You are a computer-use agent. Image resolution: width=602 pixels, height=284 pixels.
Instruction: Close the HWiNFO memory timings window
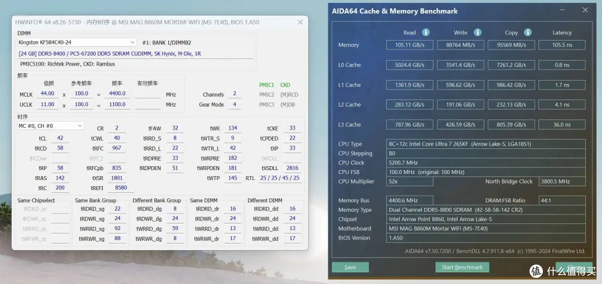pyautogui.click(x=300, y=22)
